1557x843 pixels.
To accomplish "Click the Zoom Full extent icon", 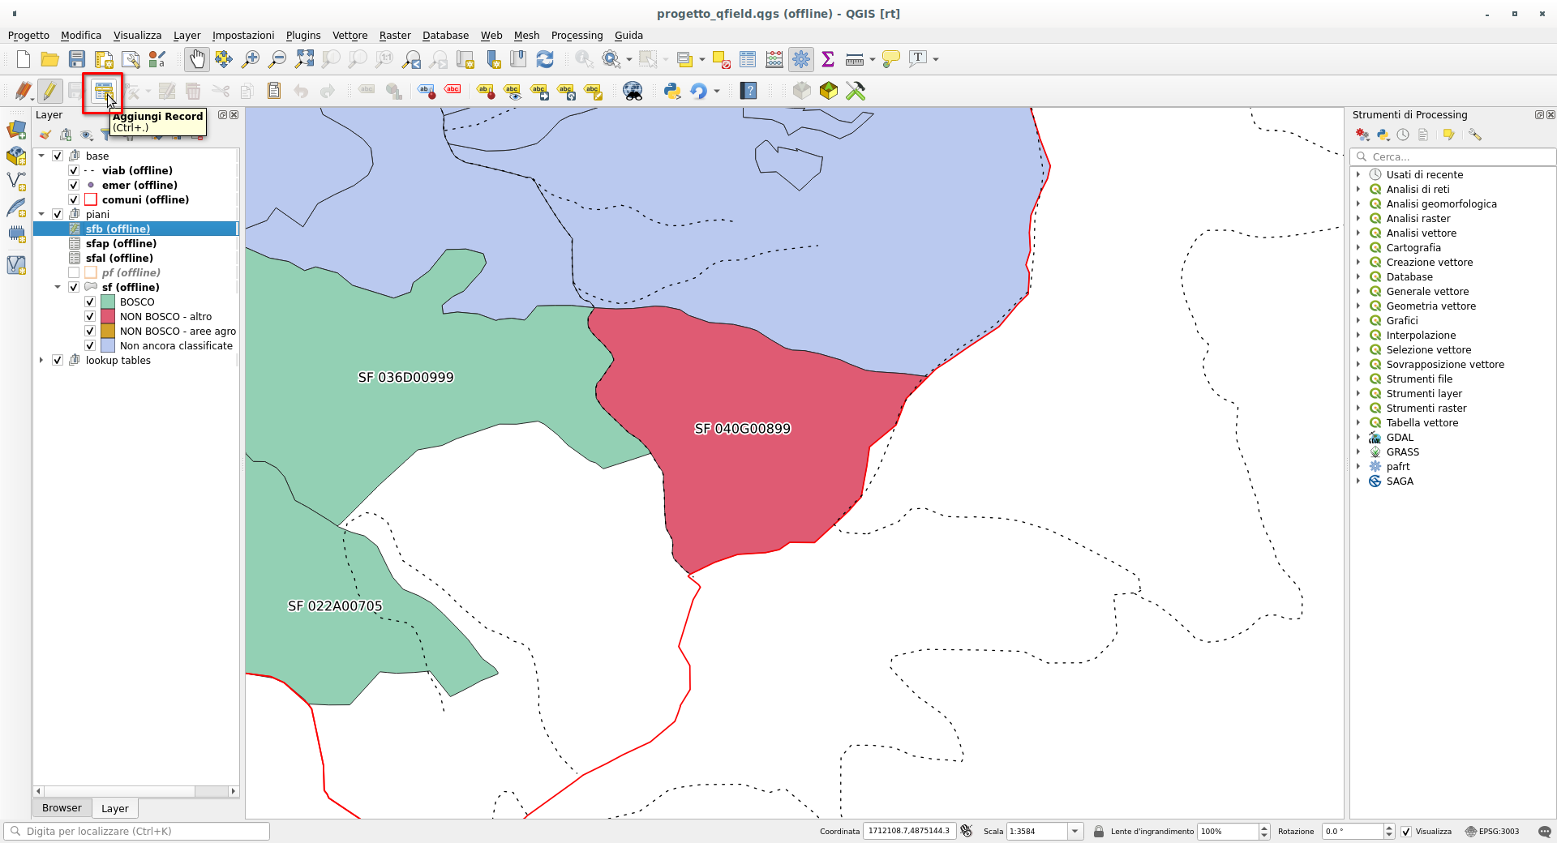I will tap(304, 59).
